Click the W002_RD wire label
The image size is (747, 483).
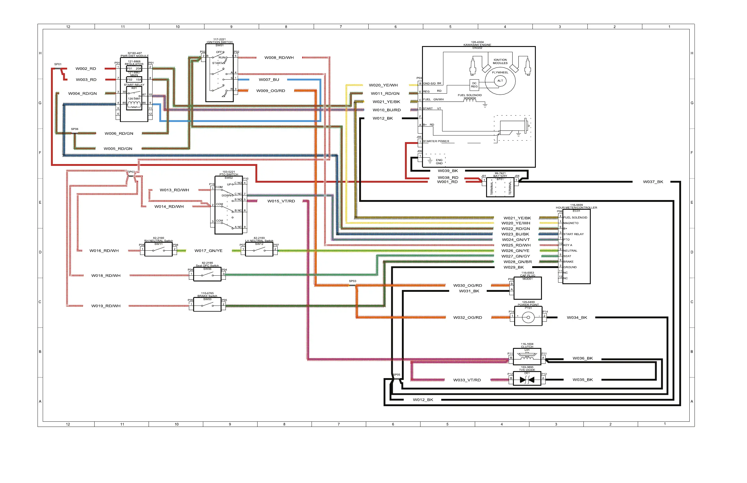(x=86, y=69)
